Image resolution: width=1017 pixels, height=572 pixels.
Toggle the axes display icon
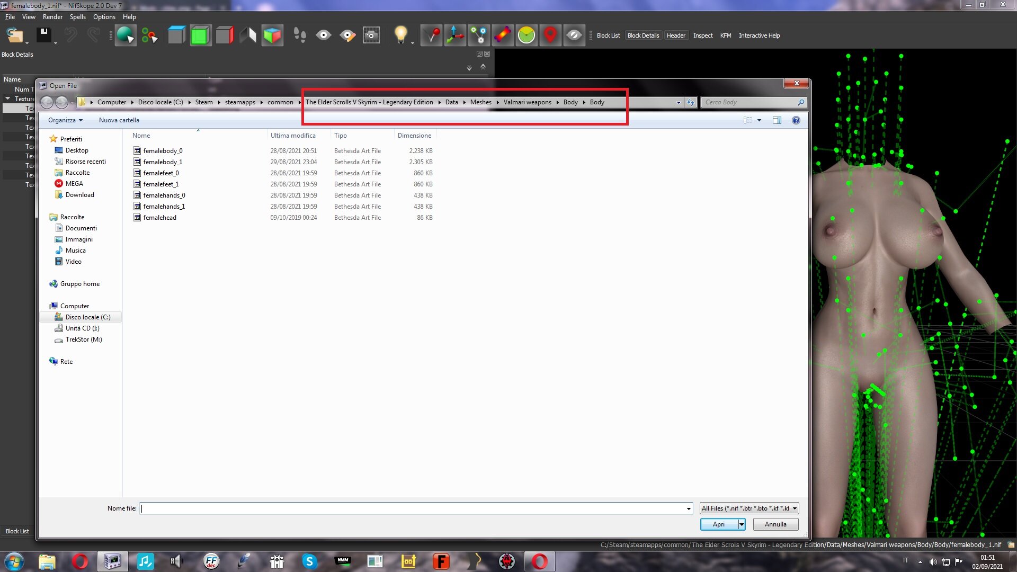pyautogui.click(x=455, y=35)
